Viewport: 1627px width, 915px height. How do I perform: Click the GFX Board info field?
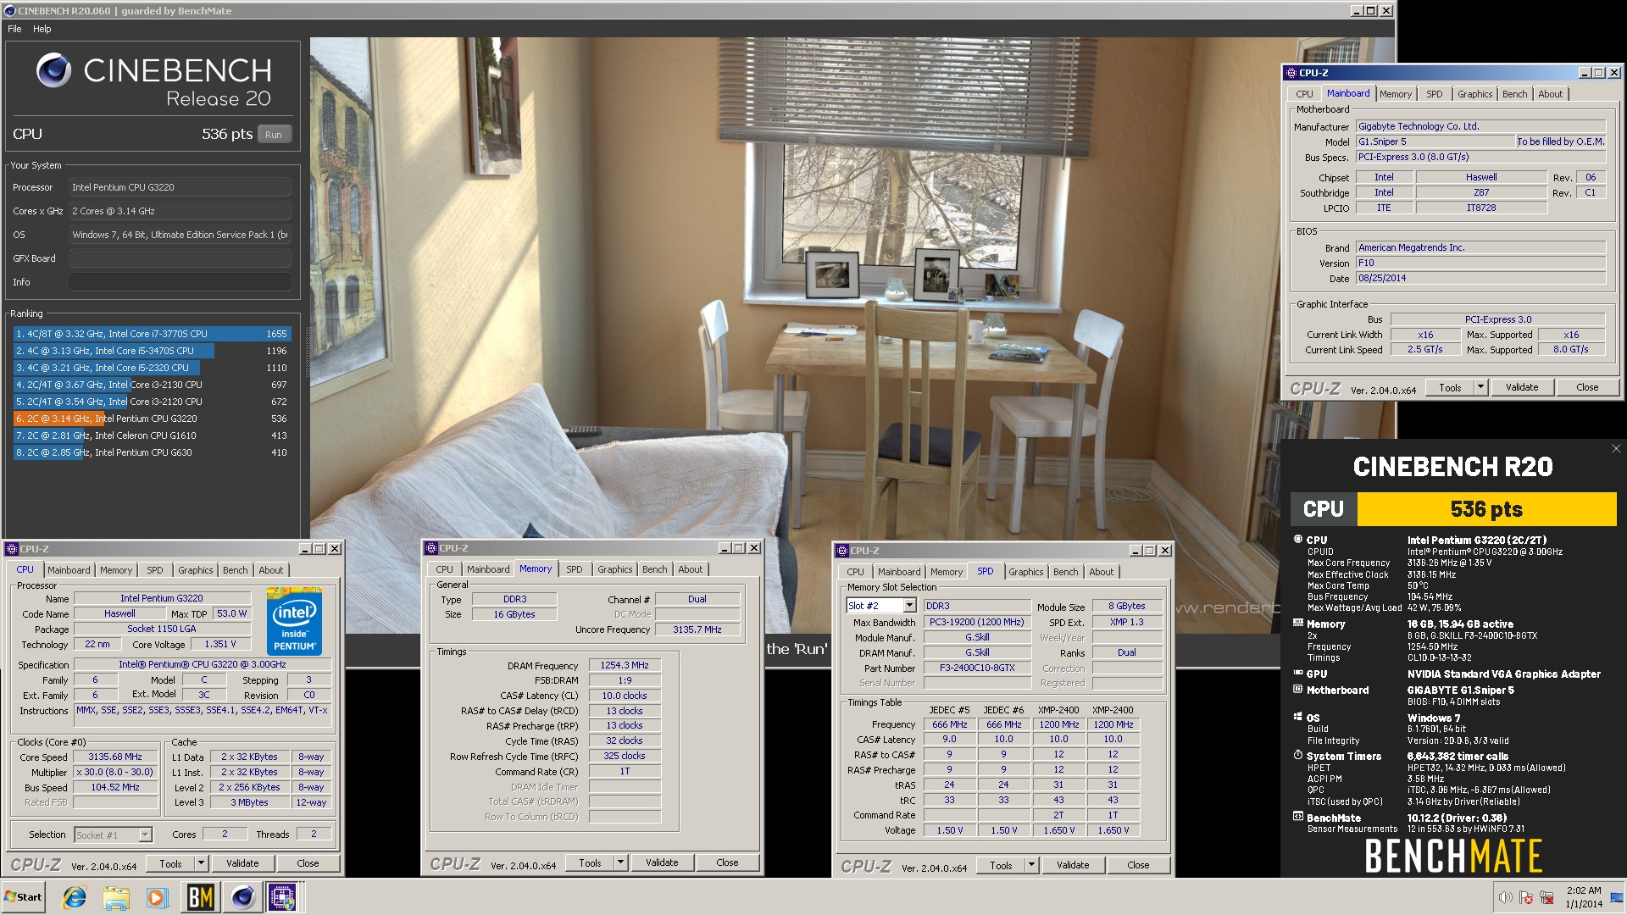point(180,258)
